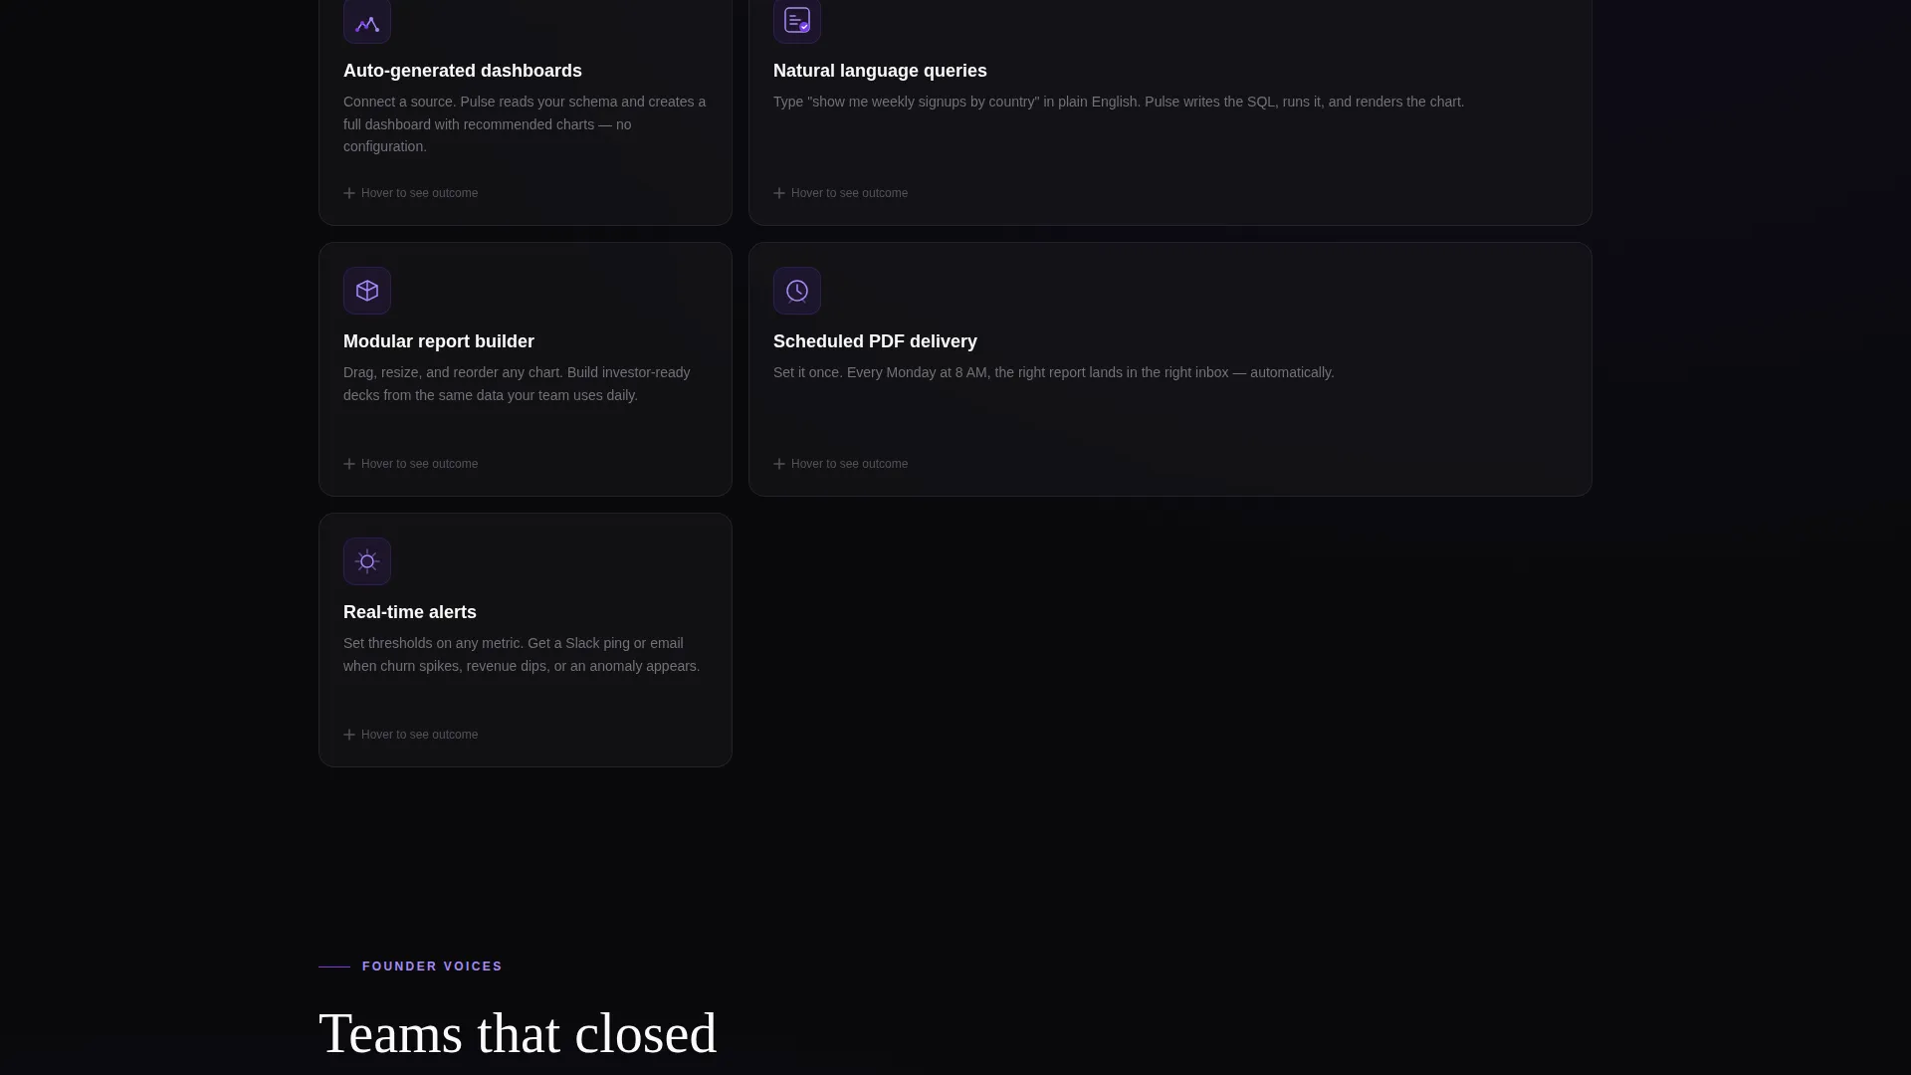Click the plus icon in Real-time alerts card
This screenshot has height=1075, width=1911.
coord(349,735)
